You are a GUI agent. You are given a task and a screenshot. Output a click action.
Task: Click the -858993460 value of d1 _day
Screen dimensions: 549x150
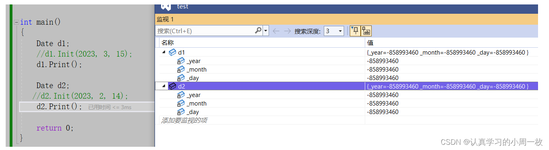pos(383,78)
